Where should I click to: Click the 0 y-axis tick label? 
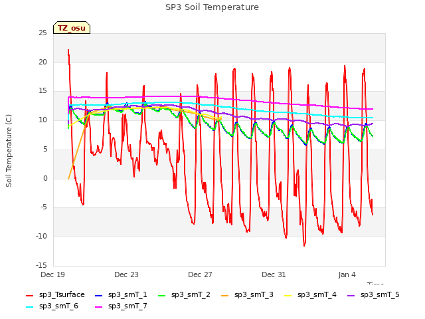tap(45, 178)
